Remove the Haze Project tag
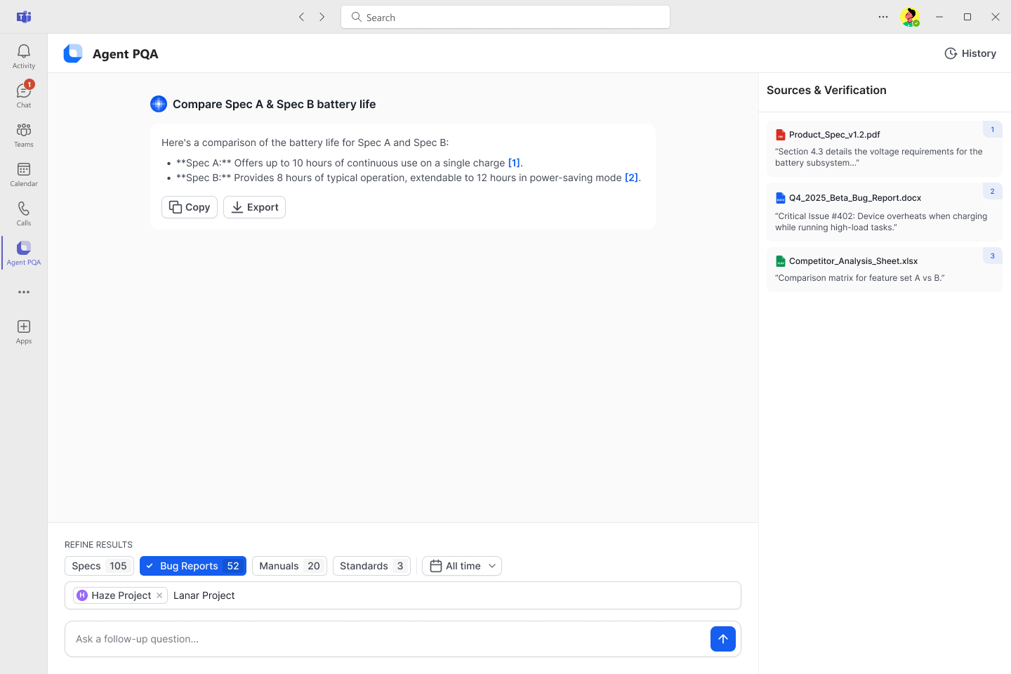Image resolution: width=1011 pixels, height=674 pixels. [159, 595]
